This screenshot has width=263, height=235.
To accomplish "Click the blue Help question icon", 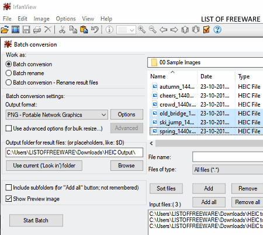I will click(217, 30).
